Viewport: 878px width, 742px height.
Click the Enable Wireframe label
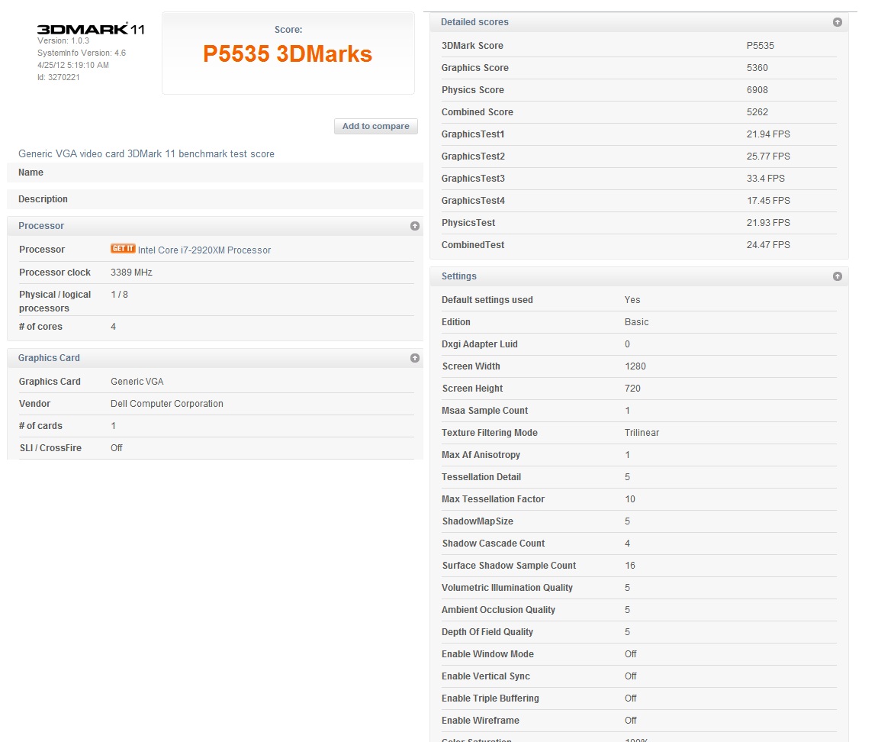pos(481,721)
